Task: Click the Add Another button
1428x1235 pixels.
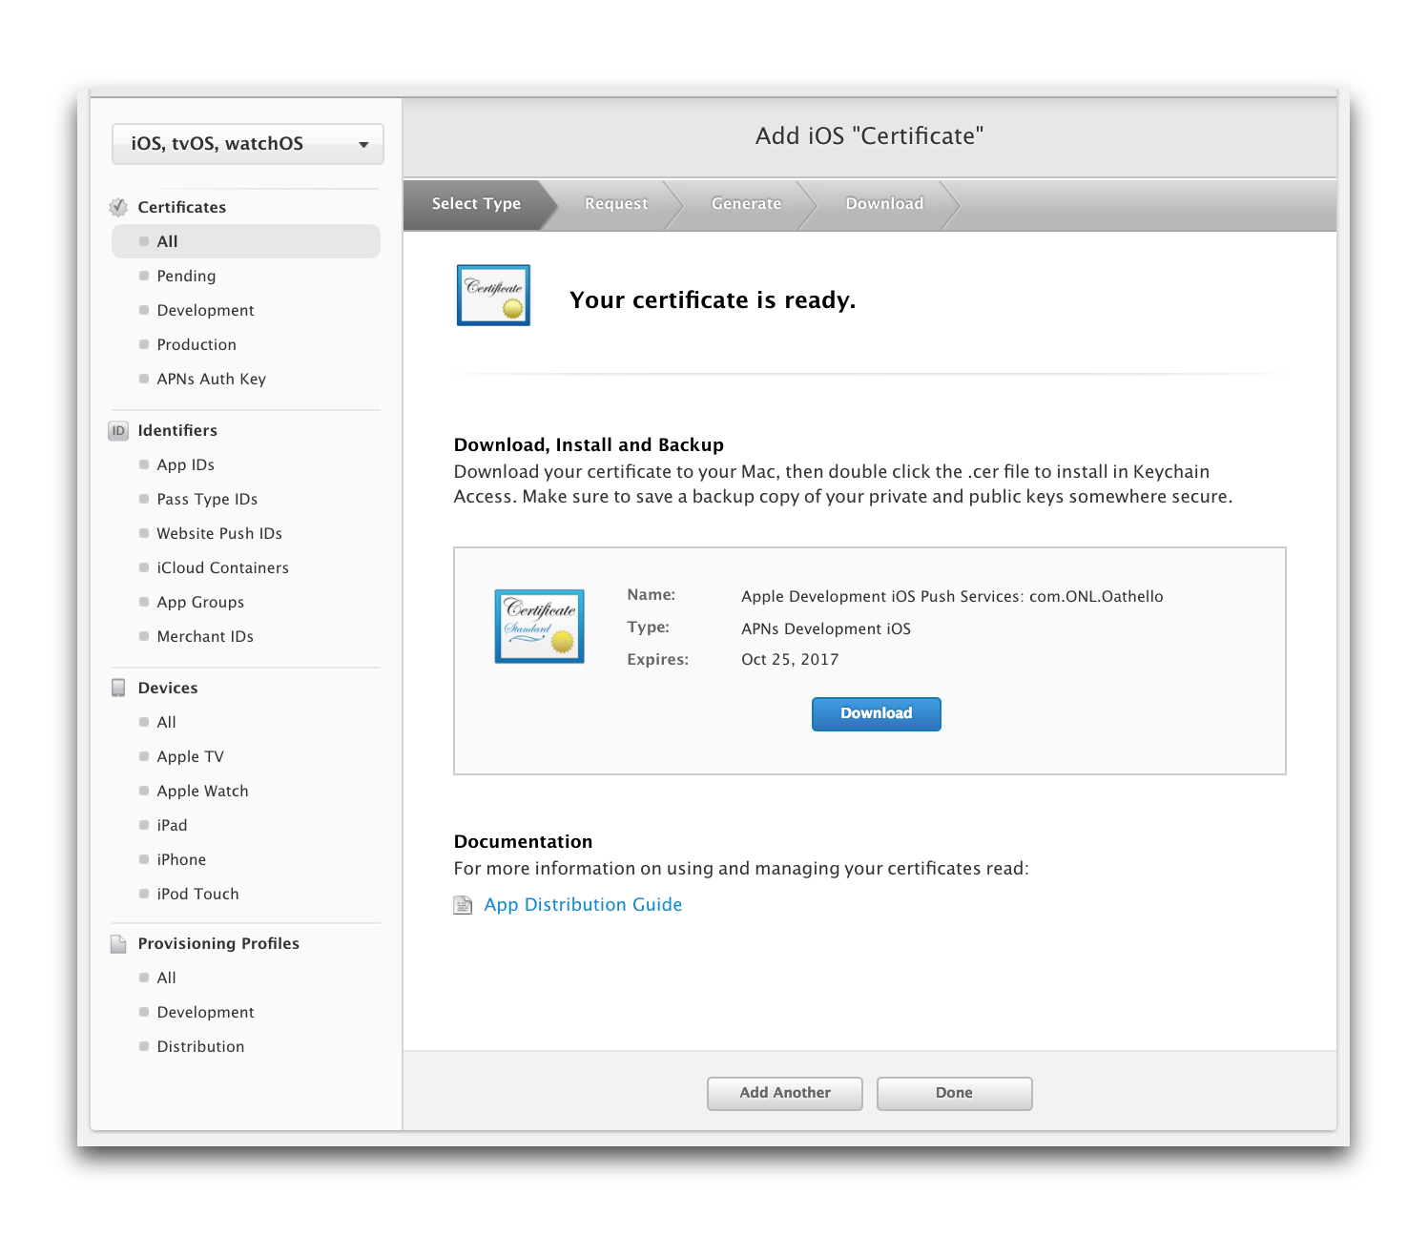Action: 784,1093
